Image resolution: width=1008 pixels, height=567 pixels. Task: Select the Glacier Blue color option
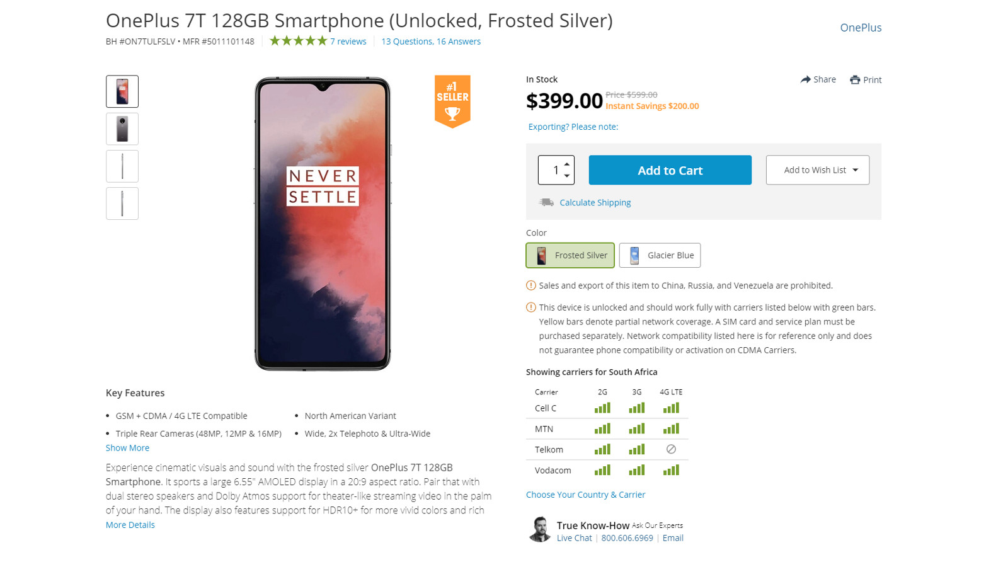click(x=660, y=255)
